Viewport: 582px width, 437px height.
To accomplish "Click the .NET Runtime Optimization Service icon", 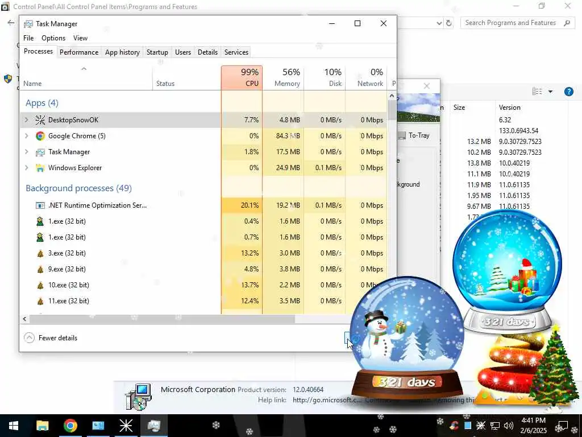I will 40,205.
